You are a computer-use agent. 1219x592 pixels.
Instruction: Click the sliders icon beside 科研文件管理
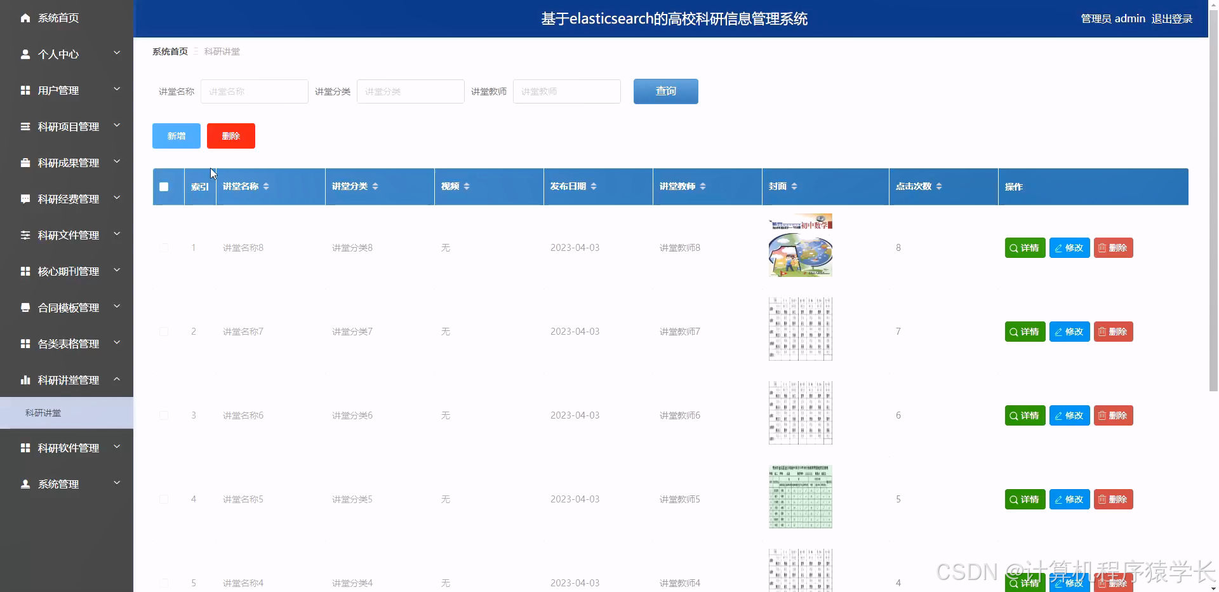pos(25,235)
